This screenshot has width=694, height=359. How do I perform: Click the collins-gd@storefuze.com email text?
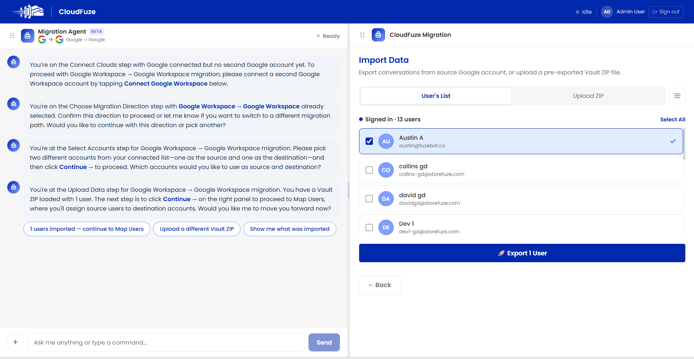point(431,174)
